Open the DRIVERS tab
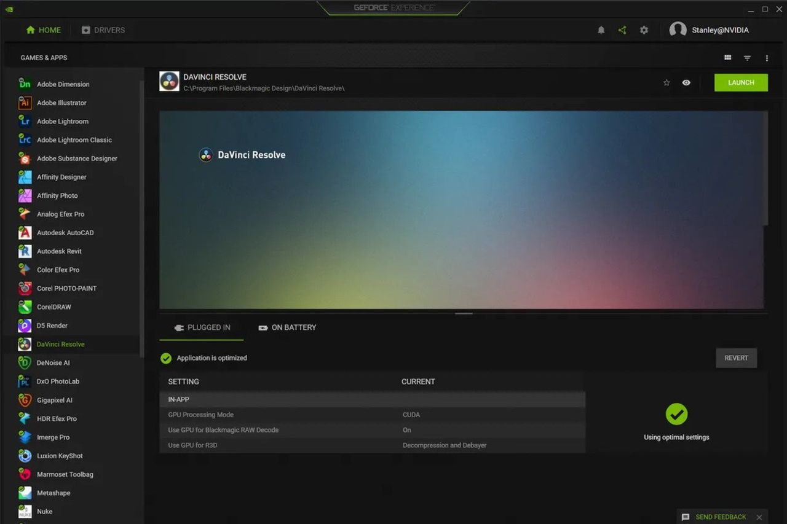787x524 pixels. click(x=103, y=29)
